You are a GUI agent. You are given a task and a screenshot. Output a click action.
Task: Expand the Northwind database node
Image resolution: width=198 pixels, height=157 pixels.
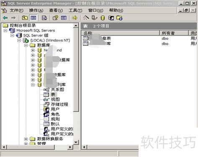(x=33, y=50)
